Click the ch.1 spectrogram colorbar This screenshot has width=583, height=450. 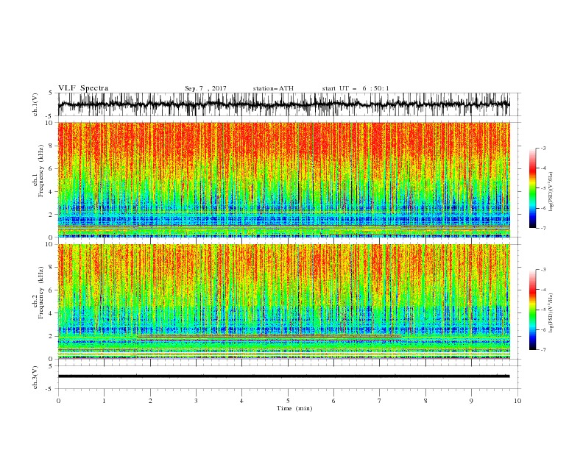(532, 188)
